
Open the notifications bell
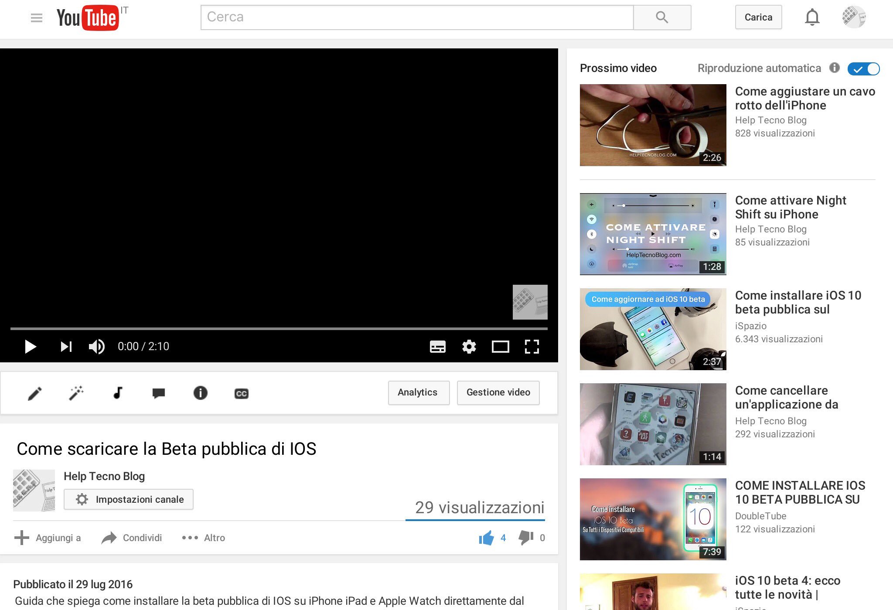(x=812, y=17)
